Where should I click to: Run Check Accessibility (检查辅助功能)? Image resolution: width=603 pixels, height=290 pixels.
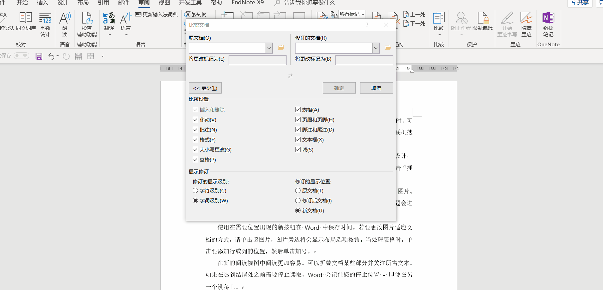click(x=87, y=25)
